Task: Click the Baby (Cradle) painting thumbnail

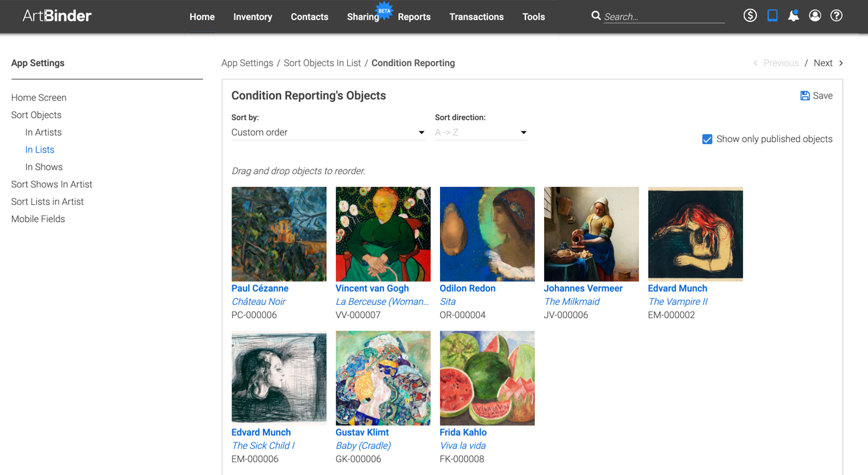Action: tap(383, 378)
